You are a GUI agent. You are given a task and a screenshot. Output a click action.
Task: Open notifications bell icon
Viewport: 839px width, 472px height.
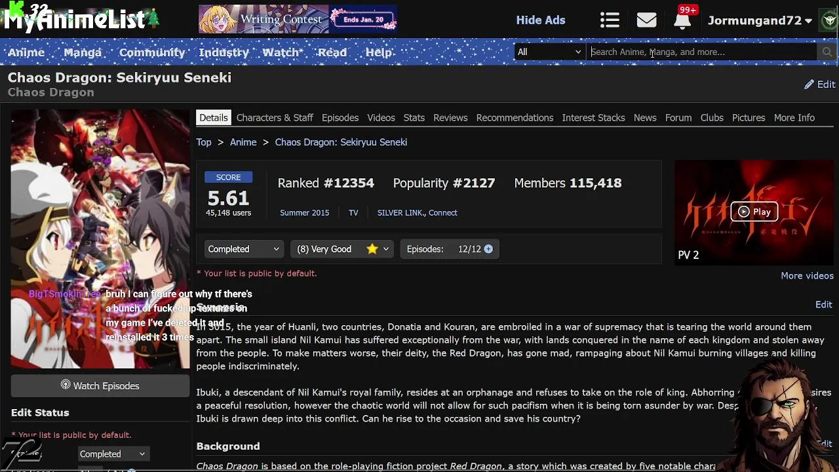click(x=682, y=20)
